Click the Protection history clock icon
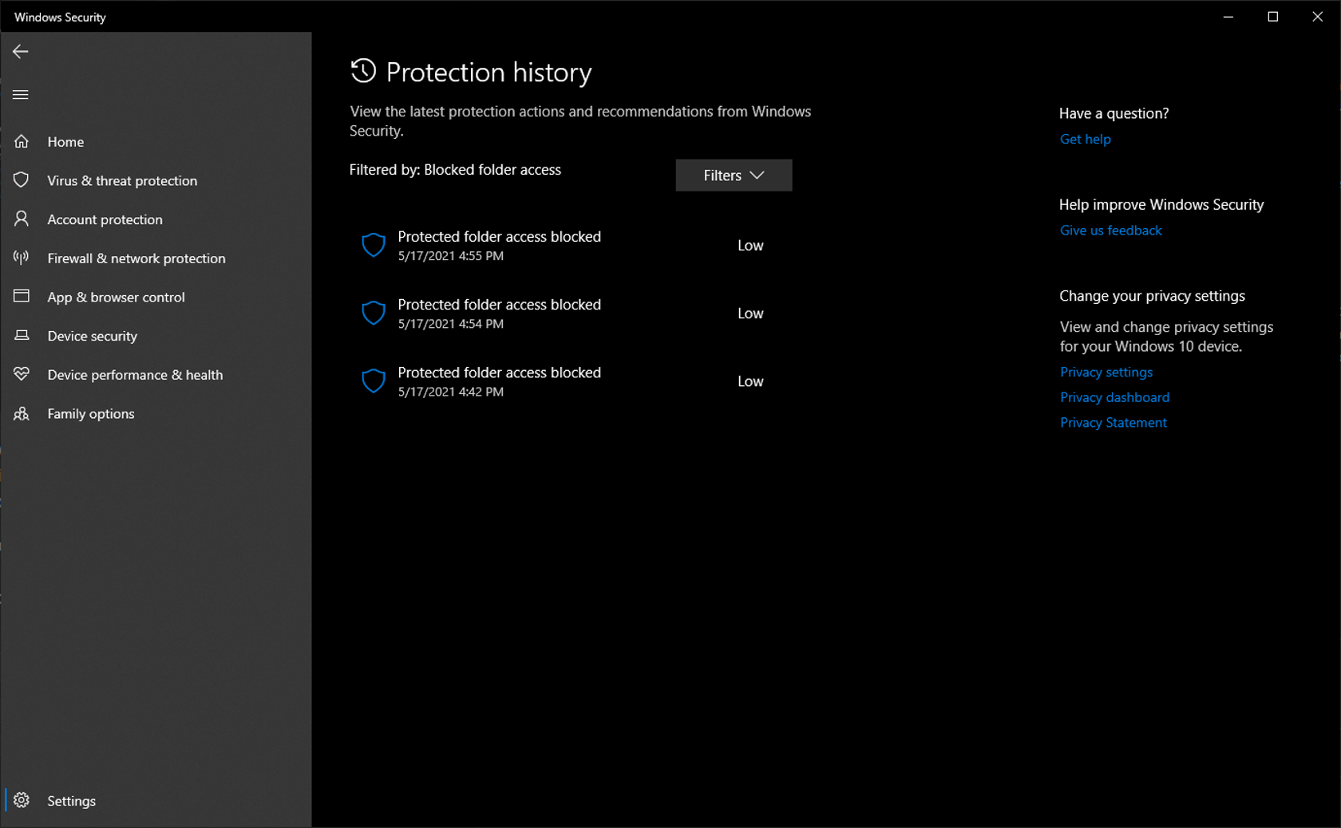 tap(363, 71)
